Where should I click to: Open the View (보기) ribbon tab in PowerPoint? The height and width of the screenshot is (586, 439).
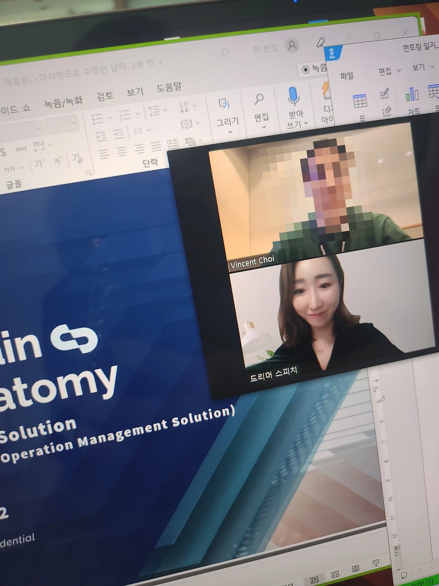135,92
